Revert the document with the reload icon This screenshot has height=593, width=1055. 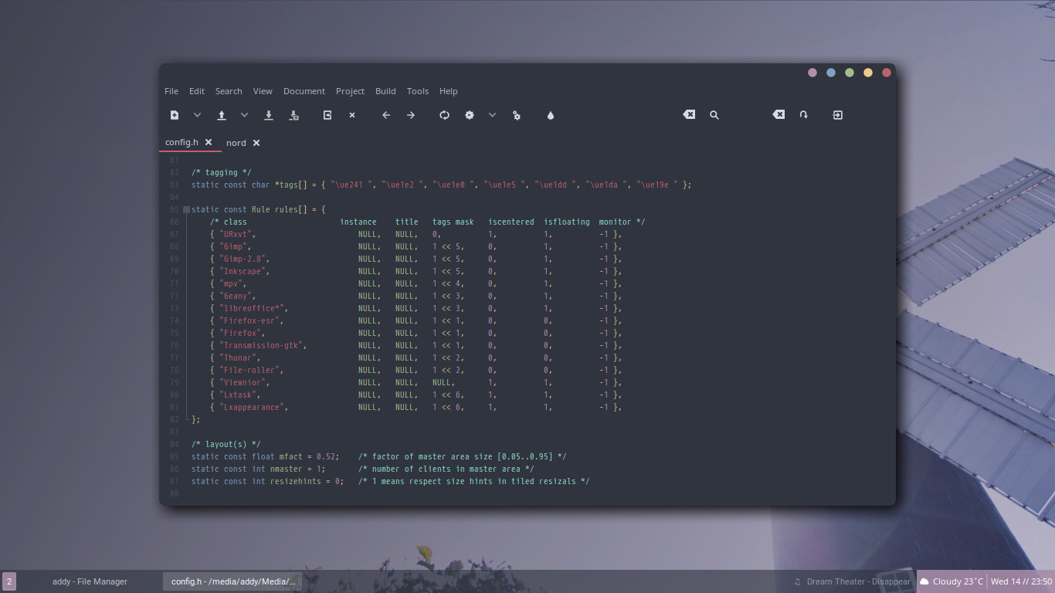327,115
